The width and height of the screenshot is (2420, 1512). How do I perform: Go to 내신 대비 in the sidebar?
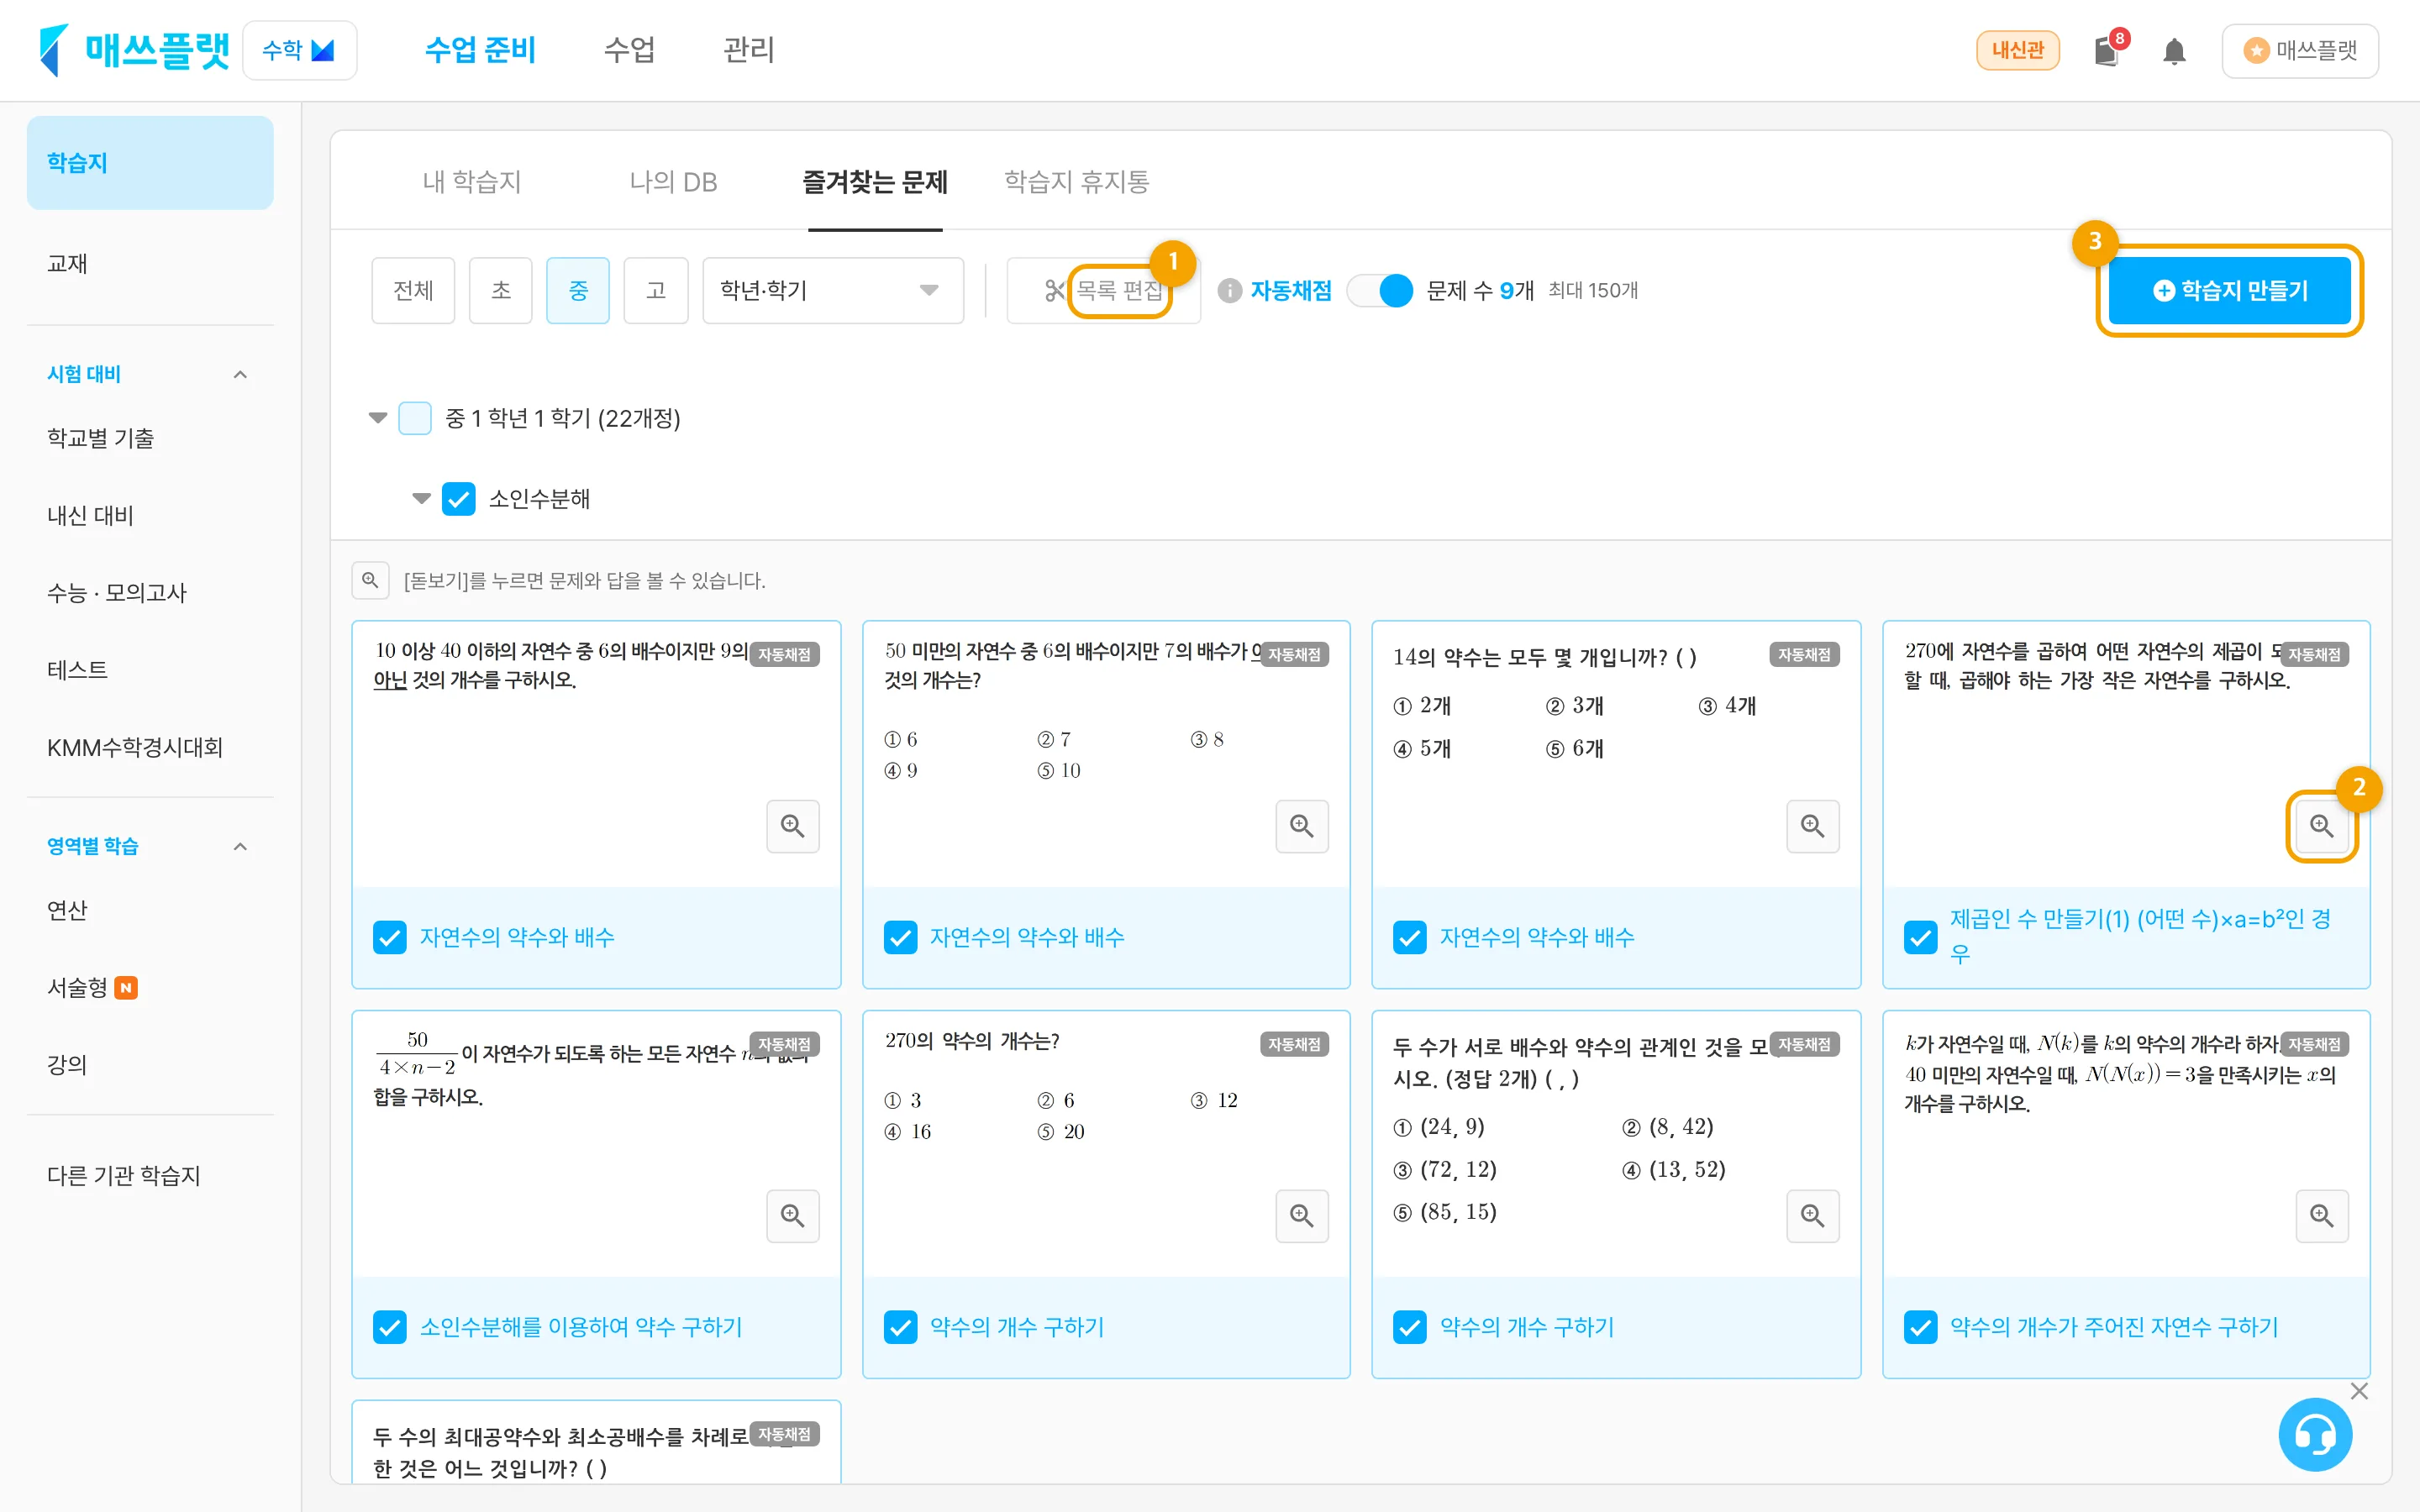click(x=90, y=516)
